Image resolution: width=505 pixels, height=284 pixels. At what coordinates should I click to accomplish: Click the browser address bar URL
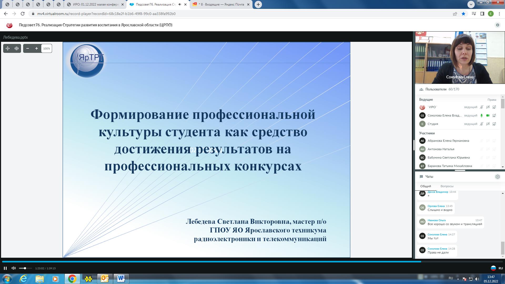click(x=106, y=14)
